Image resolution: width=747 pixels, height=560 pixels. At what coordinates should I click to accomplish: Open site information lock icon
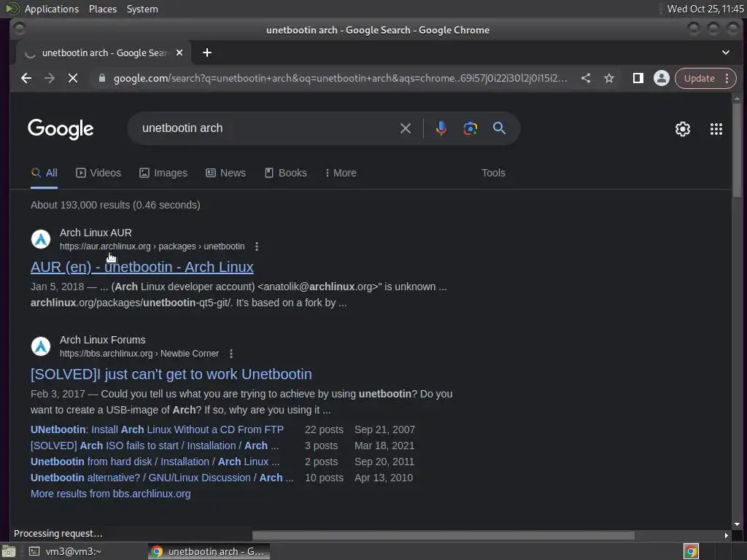pos(102,78)
